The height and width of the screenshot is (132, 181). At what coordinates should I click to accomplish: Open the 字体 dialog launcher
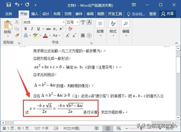click(x=91, y=43)
